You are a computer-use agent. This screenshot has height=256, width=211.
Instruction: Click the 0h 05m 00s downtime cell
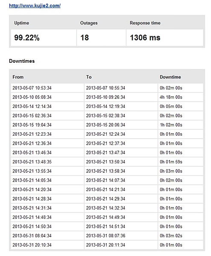[x=180, y=106]
